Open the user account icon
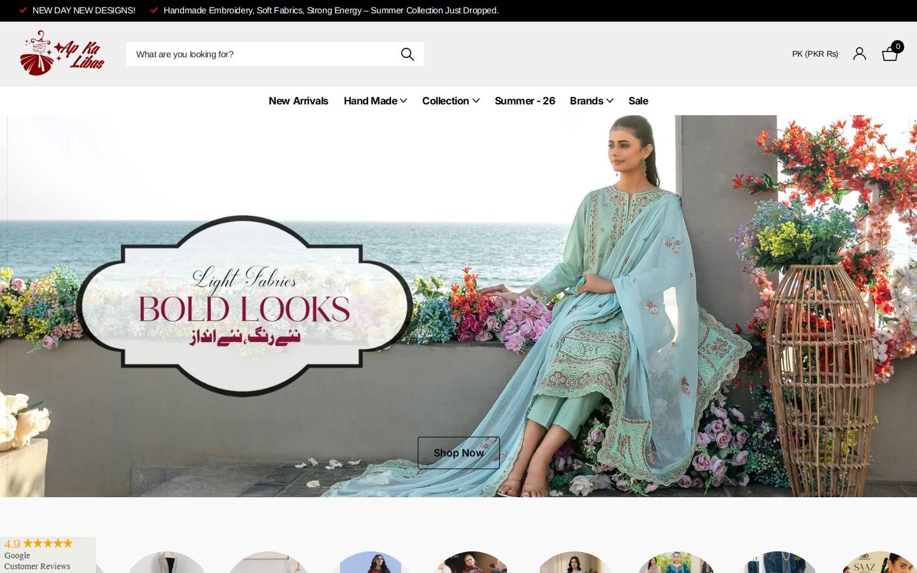917x573 pixels. click(860, 53)
